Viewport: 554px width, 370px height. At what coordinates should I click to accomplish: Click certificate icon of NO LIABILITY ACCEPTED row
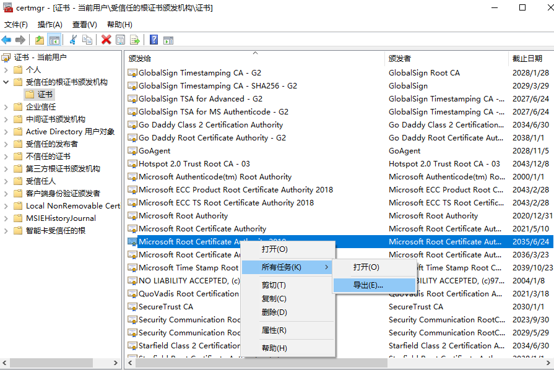132,281
